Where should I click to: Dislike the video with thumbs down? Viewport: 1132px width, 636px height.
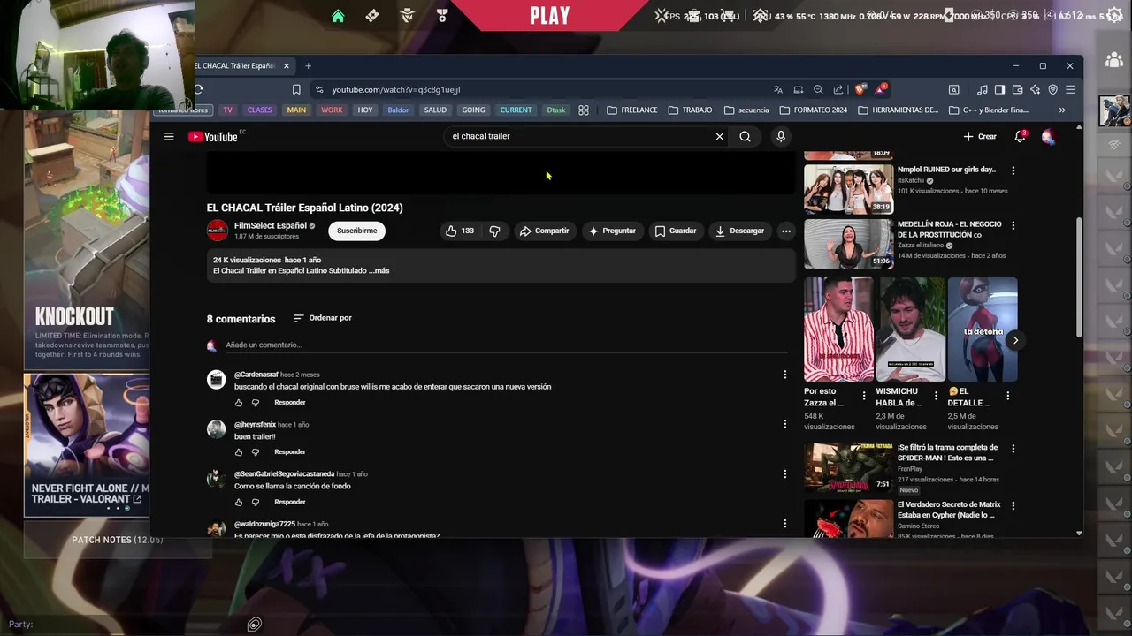click(x=494, y=231)
